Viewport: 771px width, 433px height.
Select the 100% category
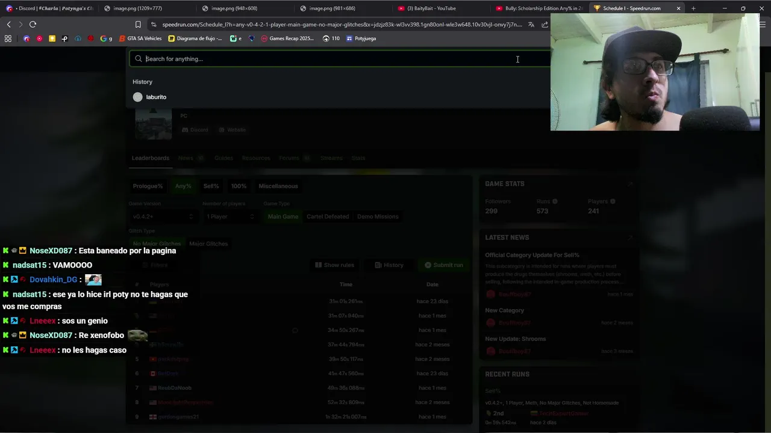tap(239, 186)
